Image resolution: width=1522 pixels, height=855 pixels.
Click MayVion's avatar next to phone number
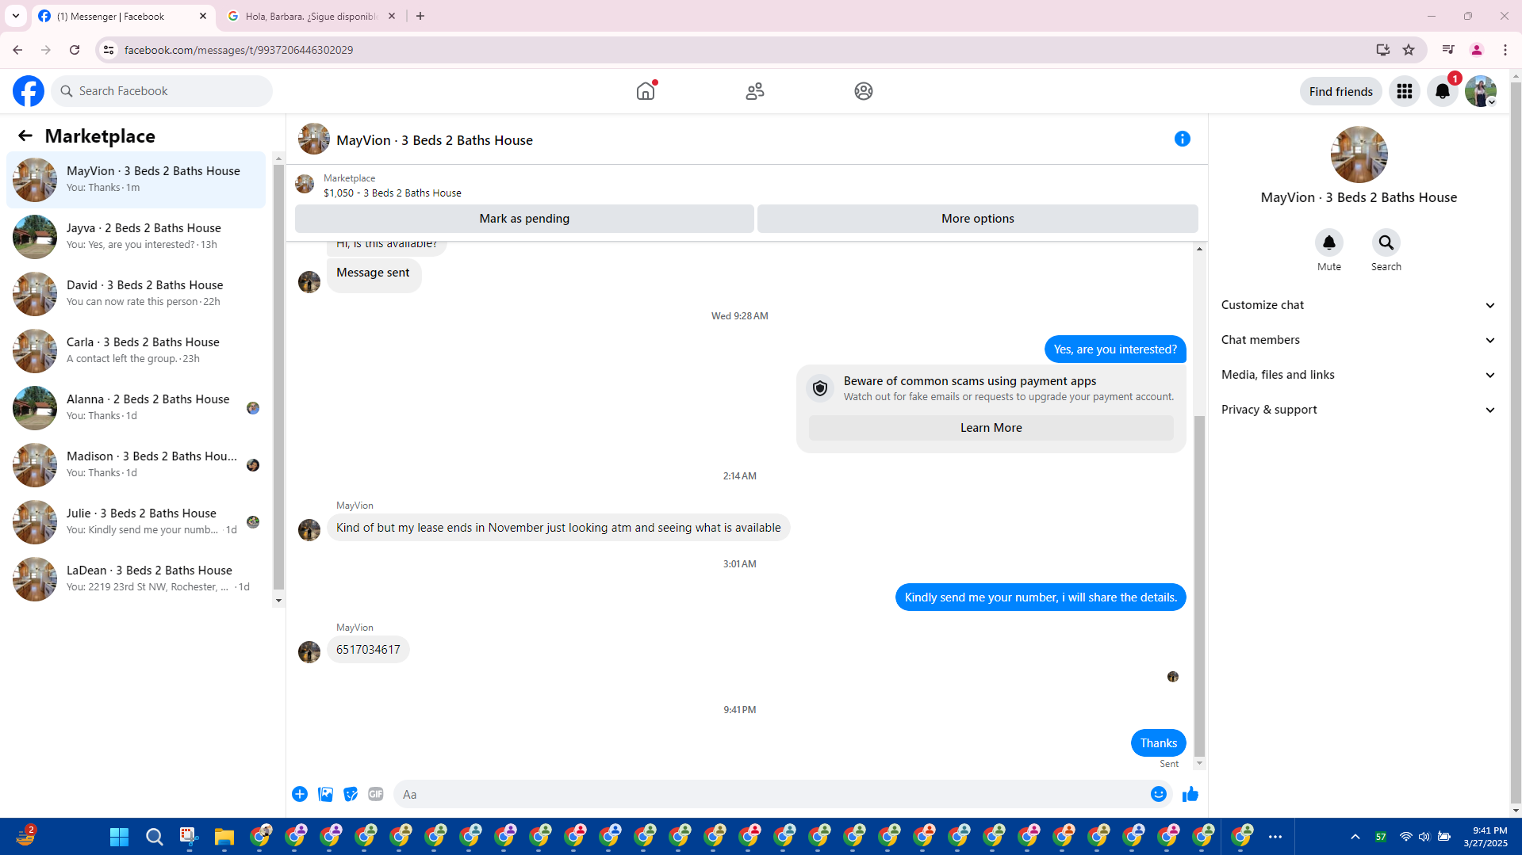click(x=309, y=651)
